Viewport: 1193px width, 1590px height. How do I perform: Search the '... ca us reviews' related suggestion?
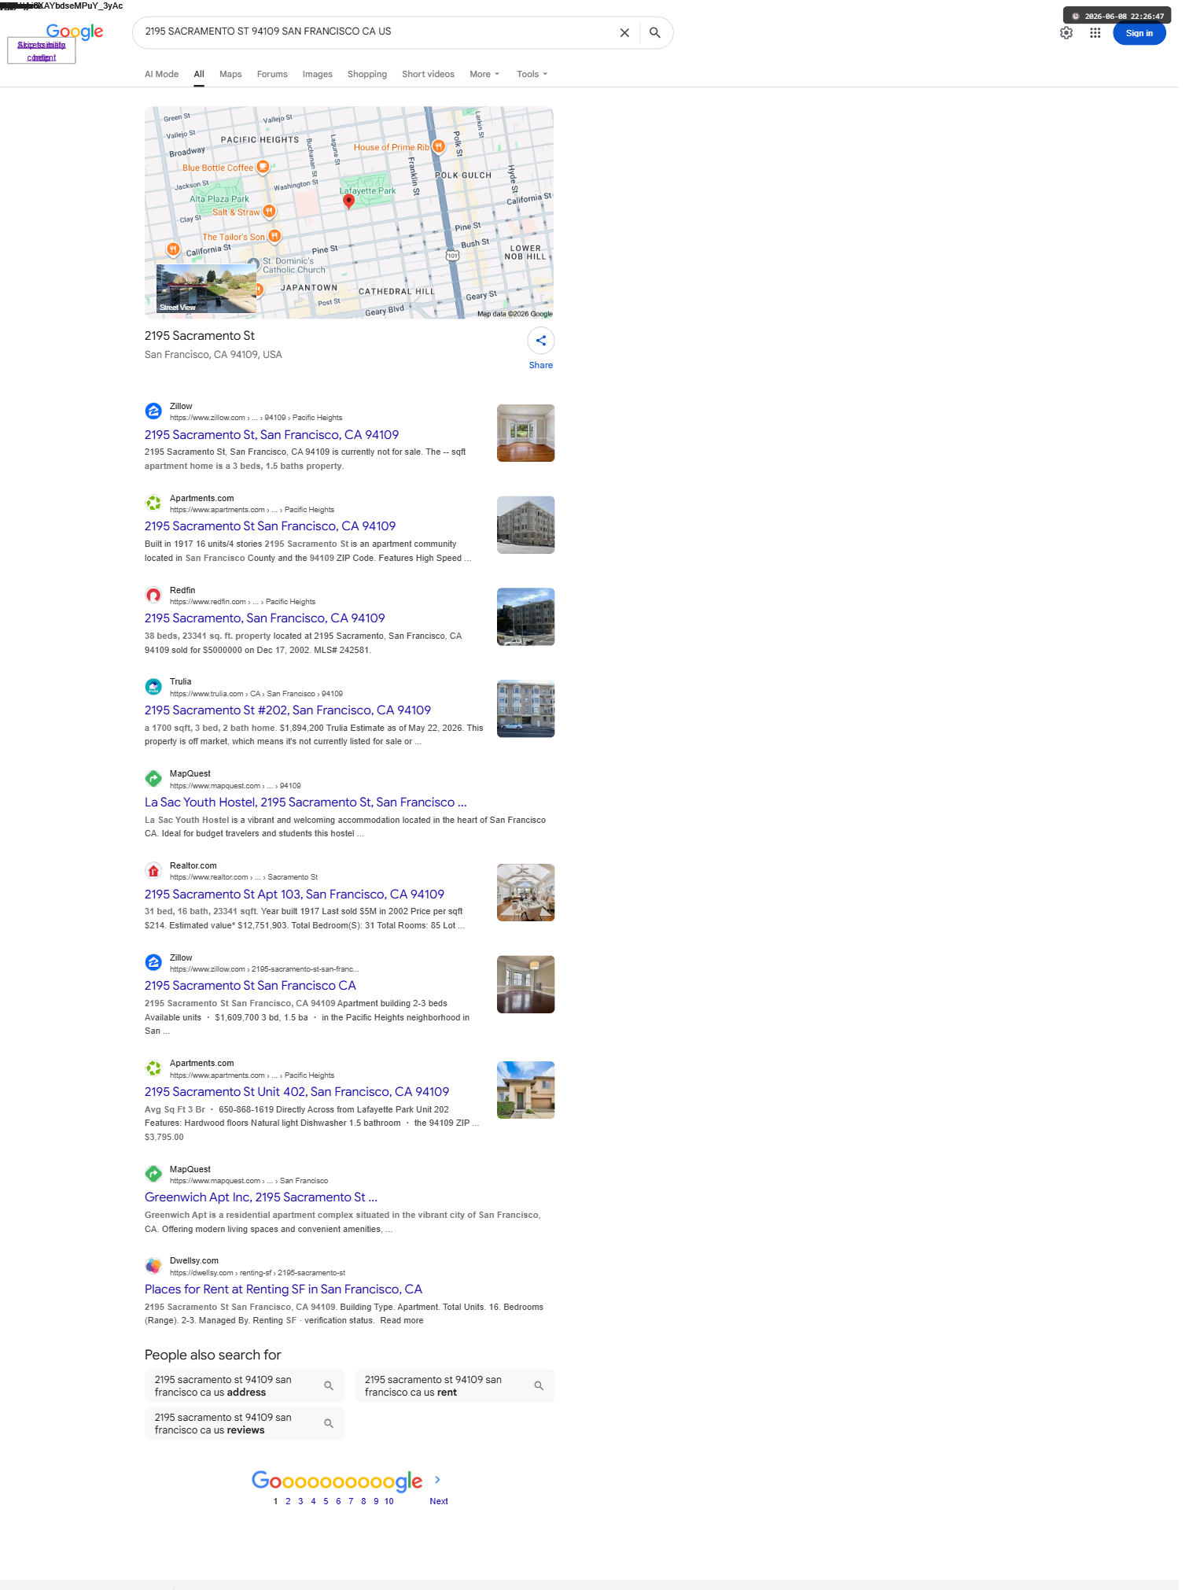[245, 1424]
